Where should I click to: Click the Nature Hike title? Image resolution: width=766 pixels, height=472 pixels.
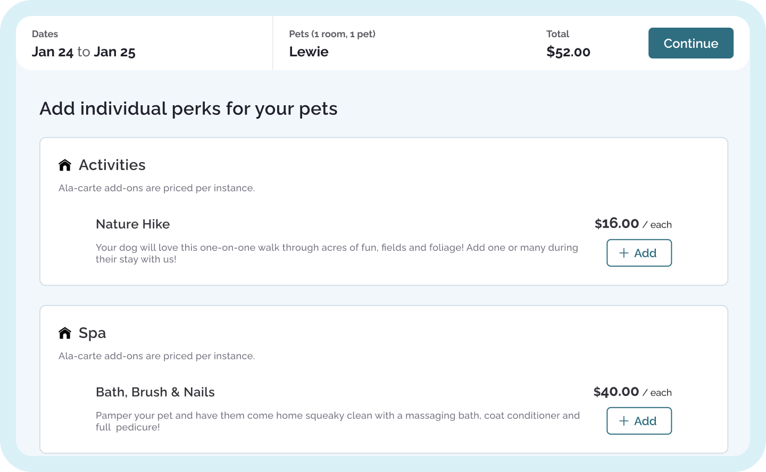point(133,224)
